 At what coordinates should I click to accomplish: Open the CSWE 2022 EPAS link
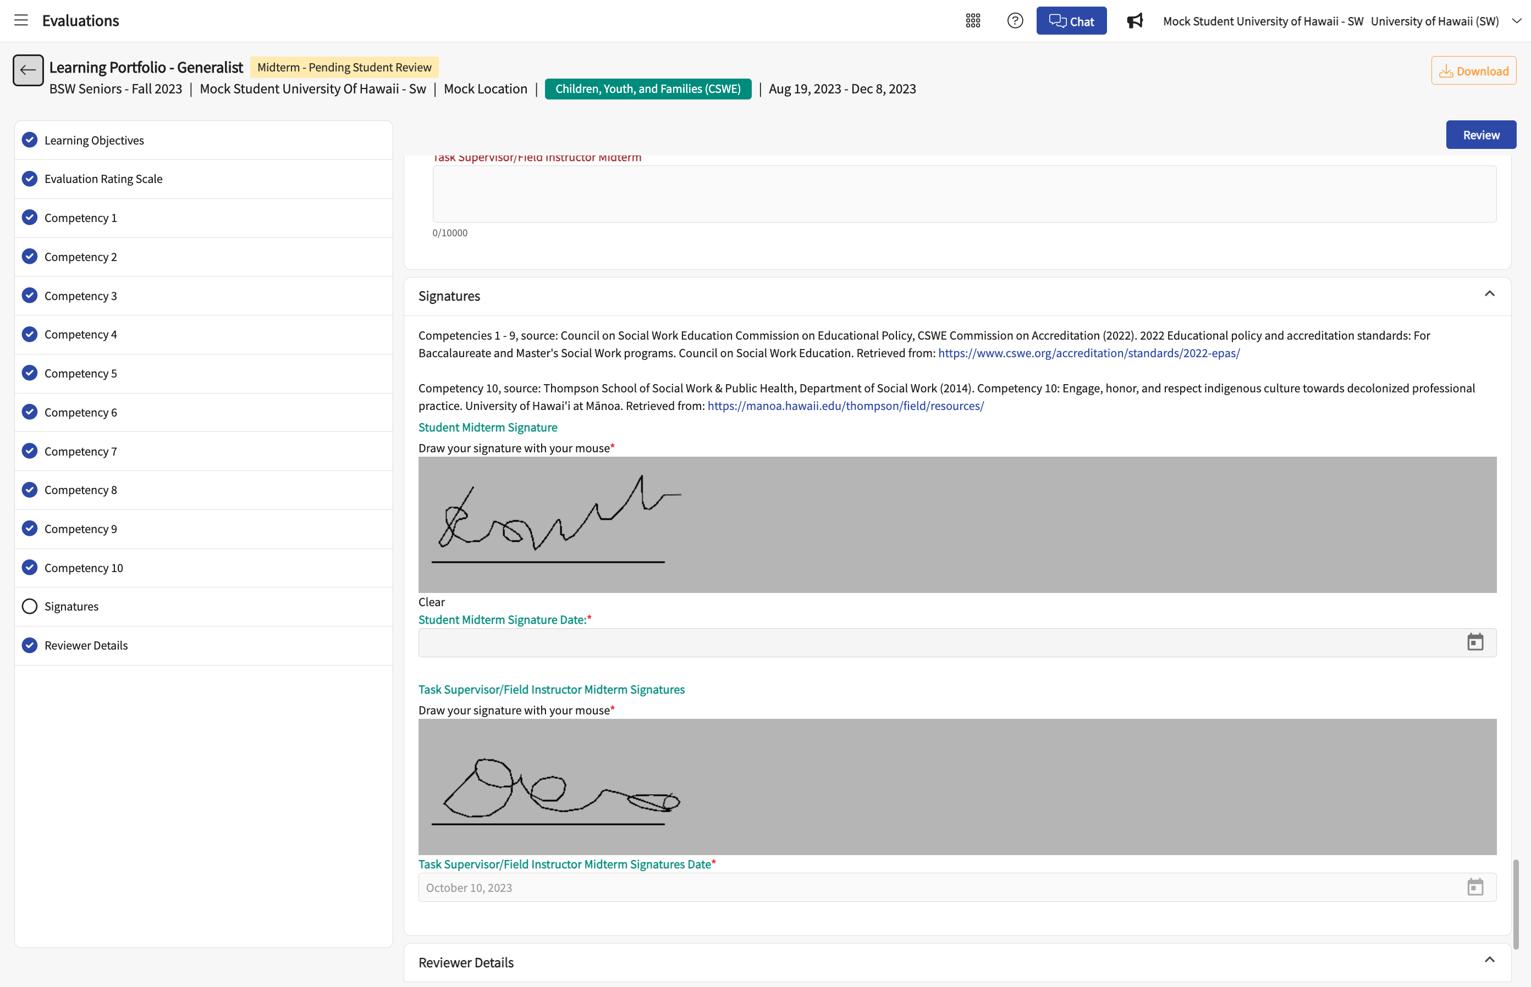click(x=1088, y=353)
